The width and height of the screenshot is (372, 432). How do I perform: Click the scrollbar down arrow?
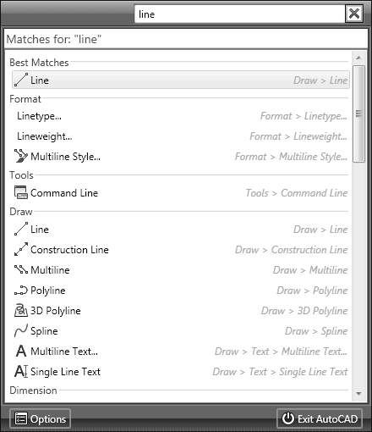358,394
